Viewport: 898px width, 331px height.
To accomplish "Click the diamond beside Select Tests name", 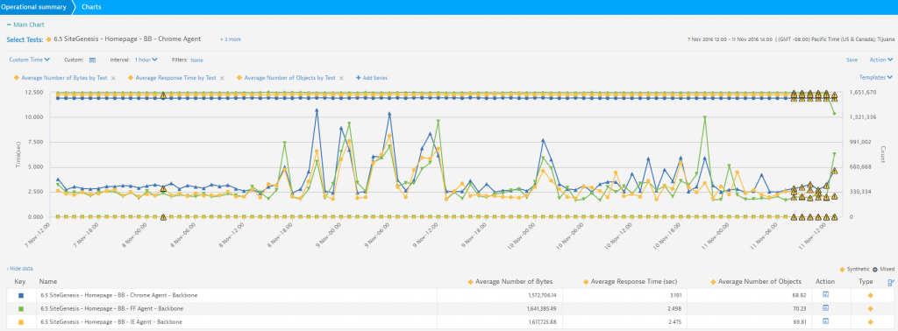I will pyautogui.click(x=49, y=39).
